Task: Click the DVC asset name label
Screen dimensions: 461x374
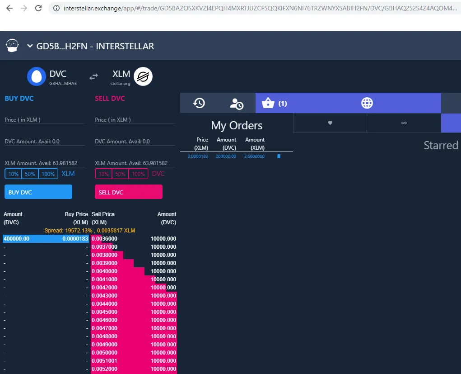Action: [x=58, y=74]
